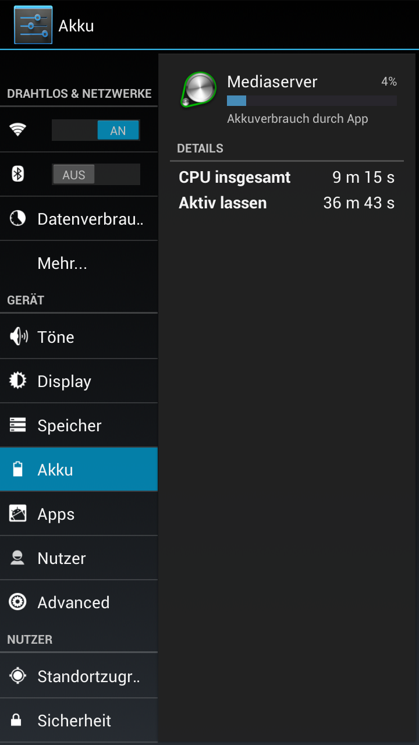The image size is (419, 745).
Task: Click the Akku title in header
Action: [x=76, y=26]
